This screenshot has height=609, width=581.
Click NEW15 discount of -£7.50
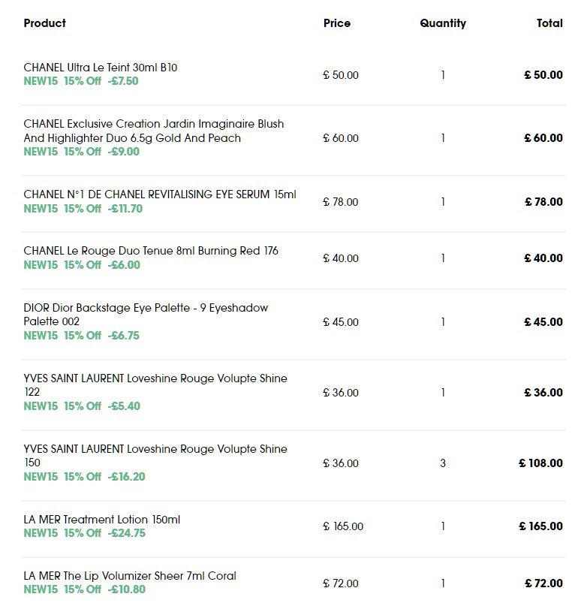[81, 81]
